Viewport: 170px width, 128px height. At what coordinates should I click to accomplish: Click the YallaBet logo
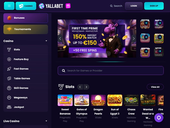51,6
